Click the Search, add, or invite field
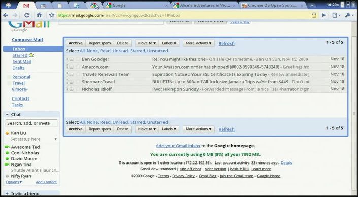The image size is (358, 197). click(x=31, y=123)
